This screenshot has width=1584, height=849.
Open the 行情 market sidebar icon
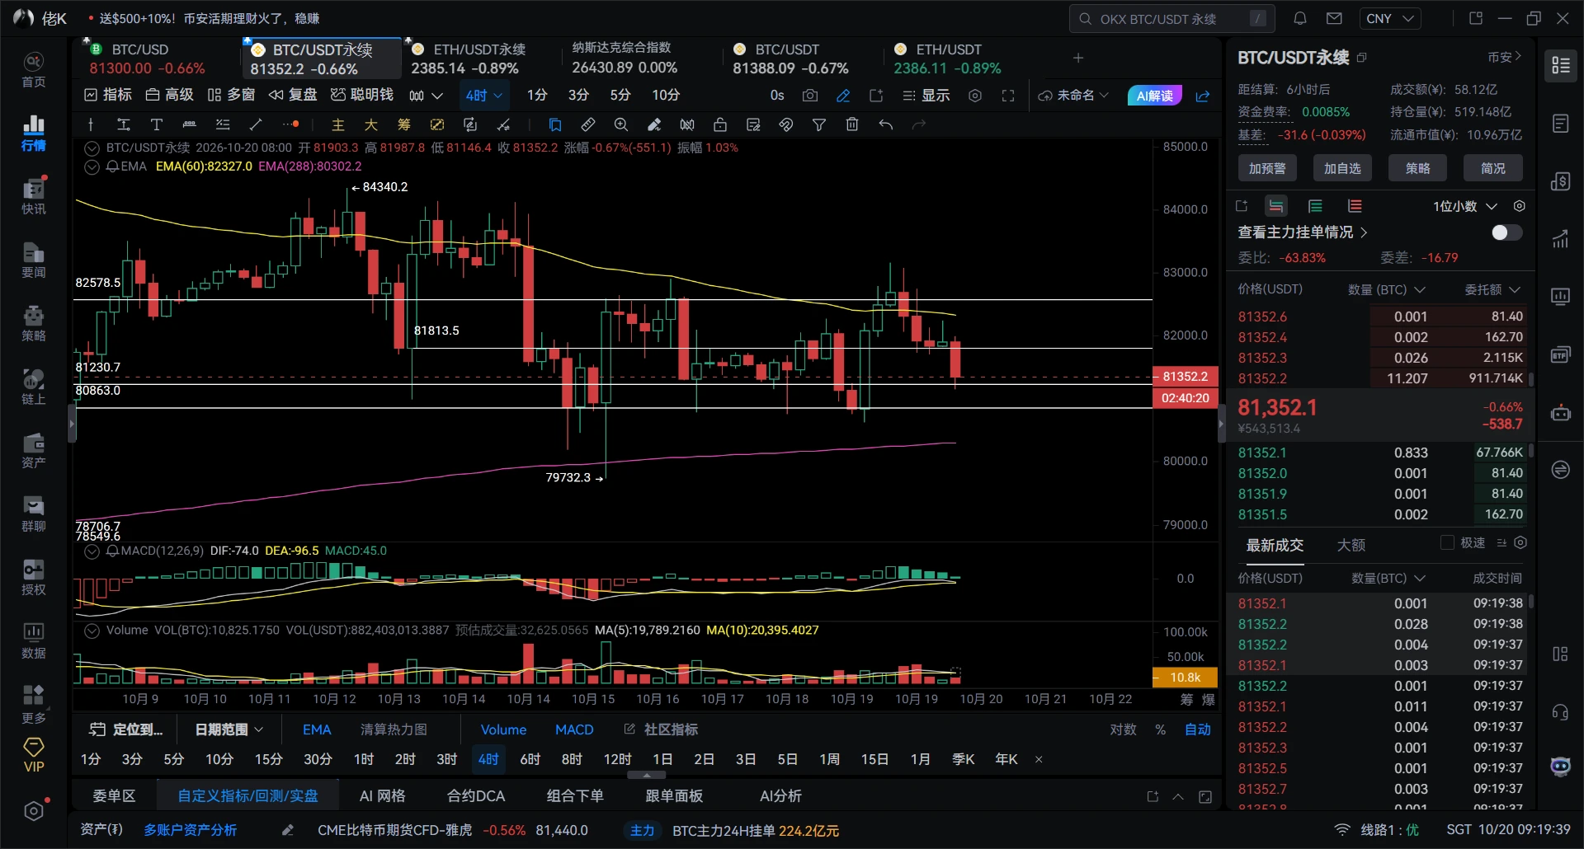pyautogui.click(x=33, y=133)
